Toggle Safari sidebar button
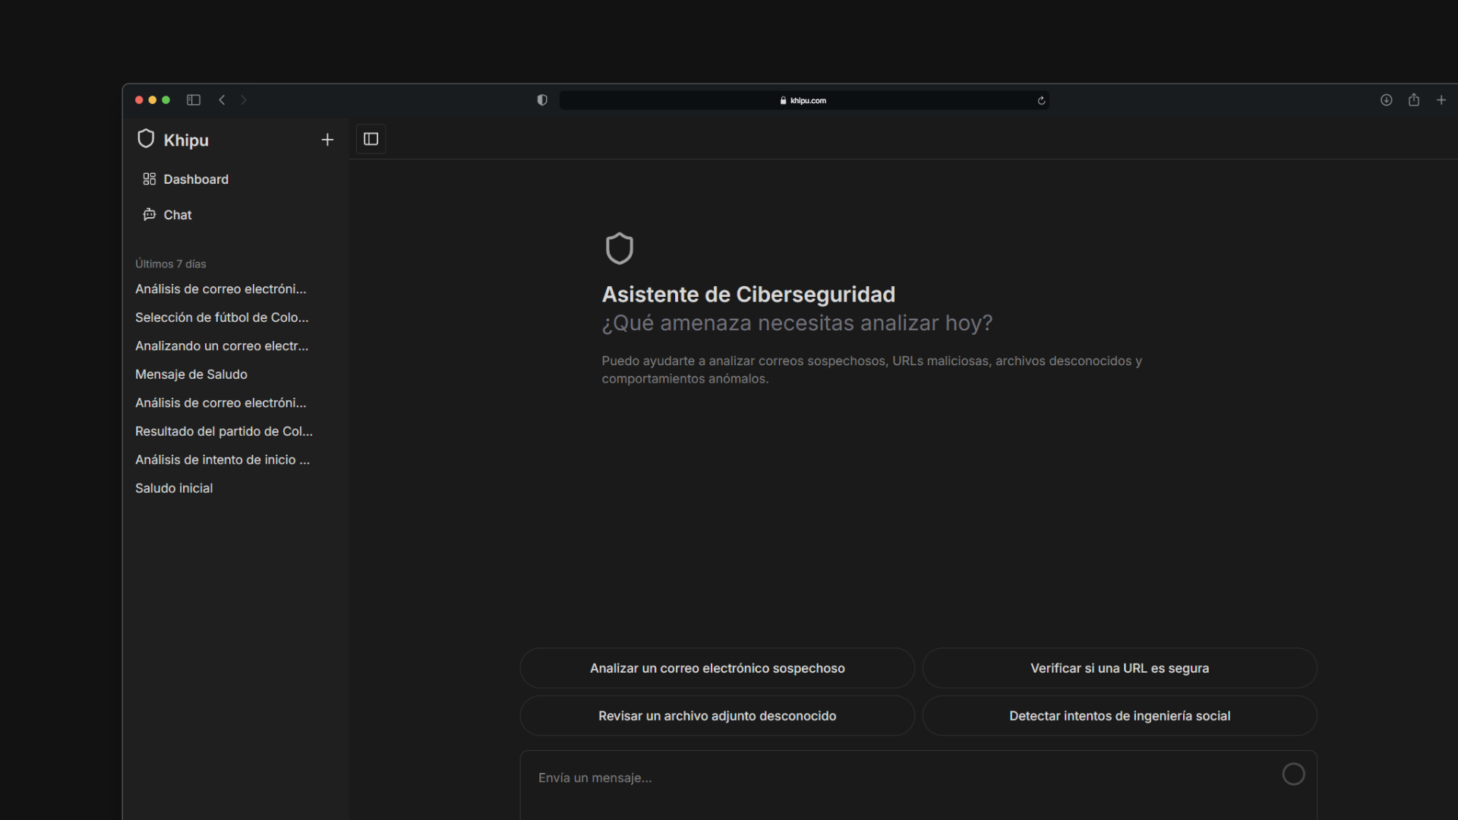Viewport: 1458px width, 820px height. [x=194, y=100]
